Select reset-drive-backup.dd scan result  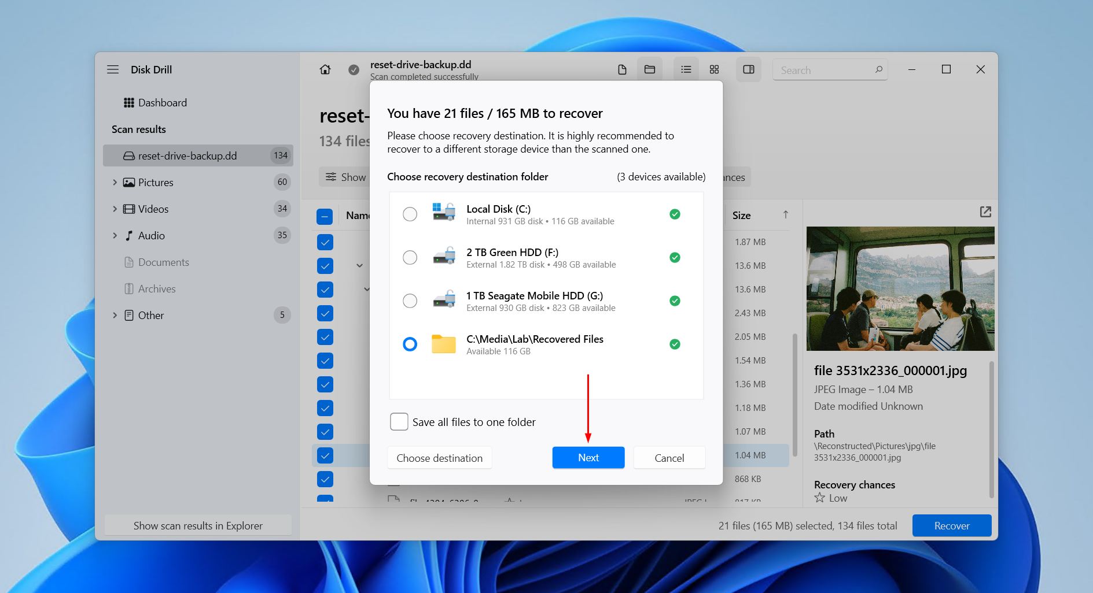pos(198,155)
